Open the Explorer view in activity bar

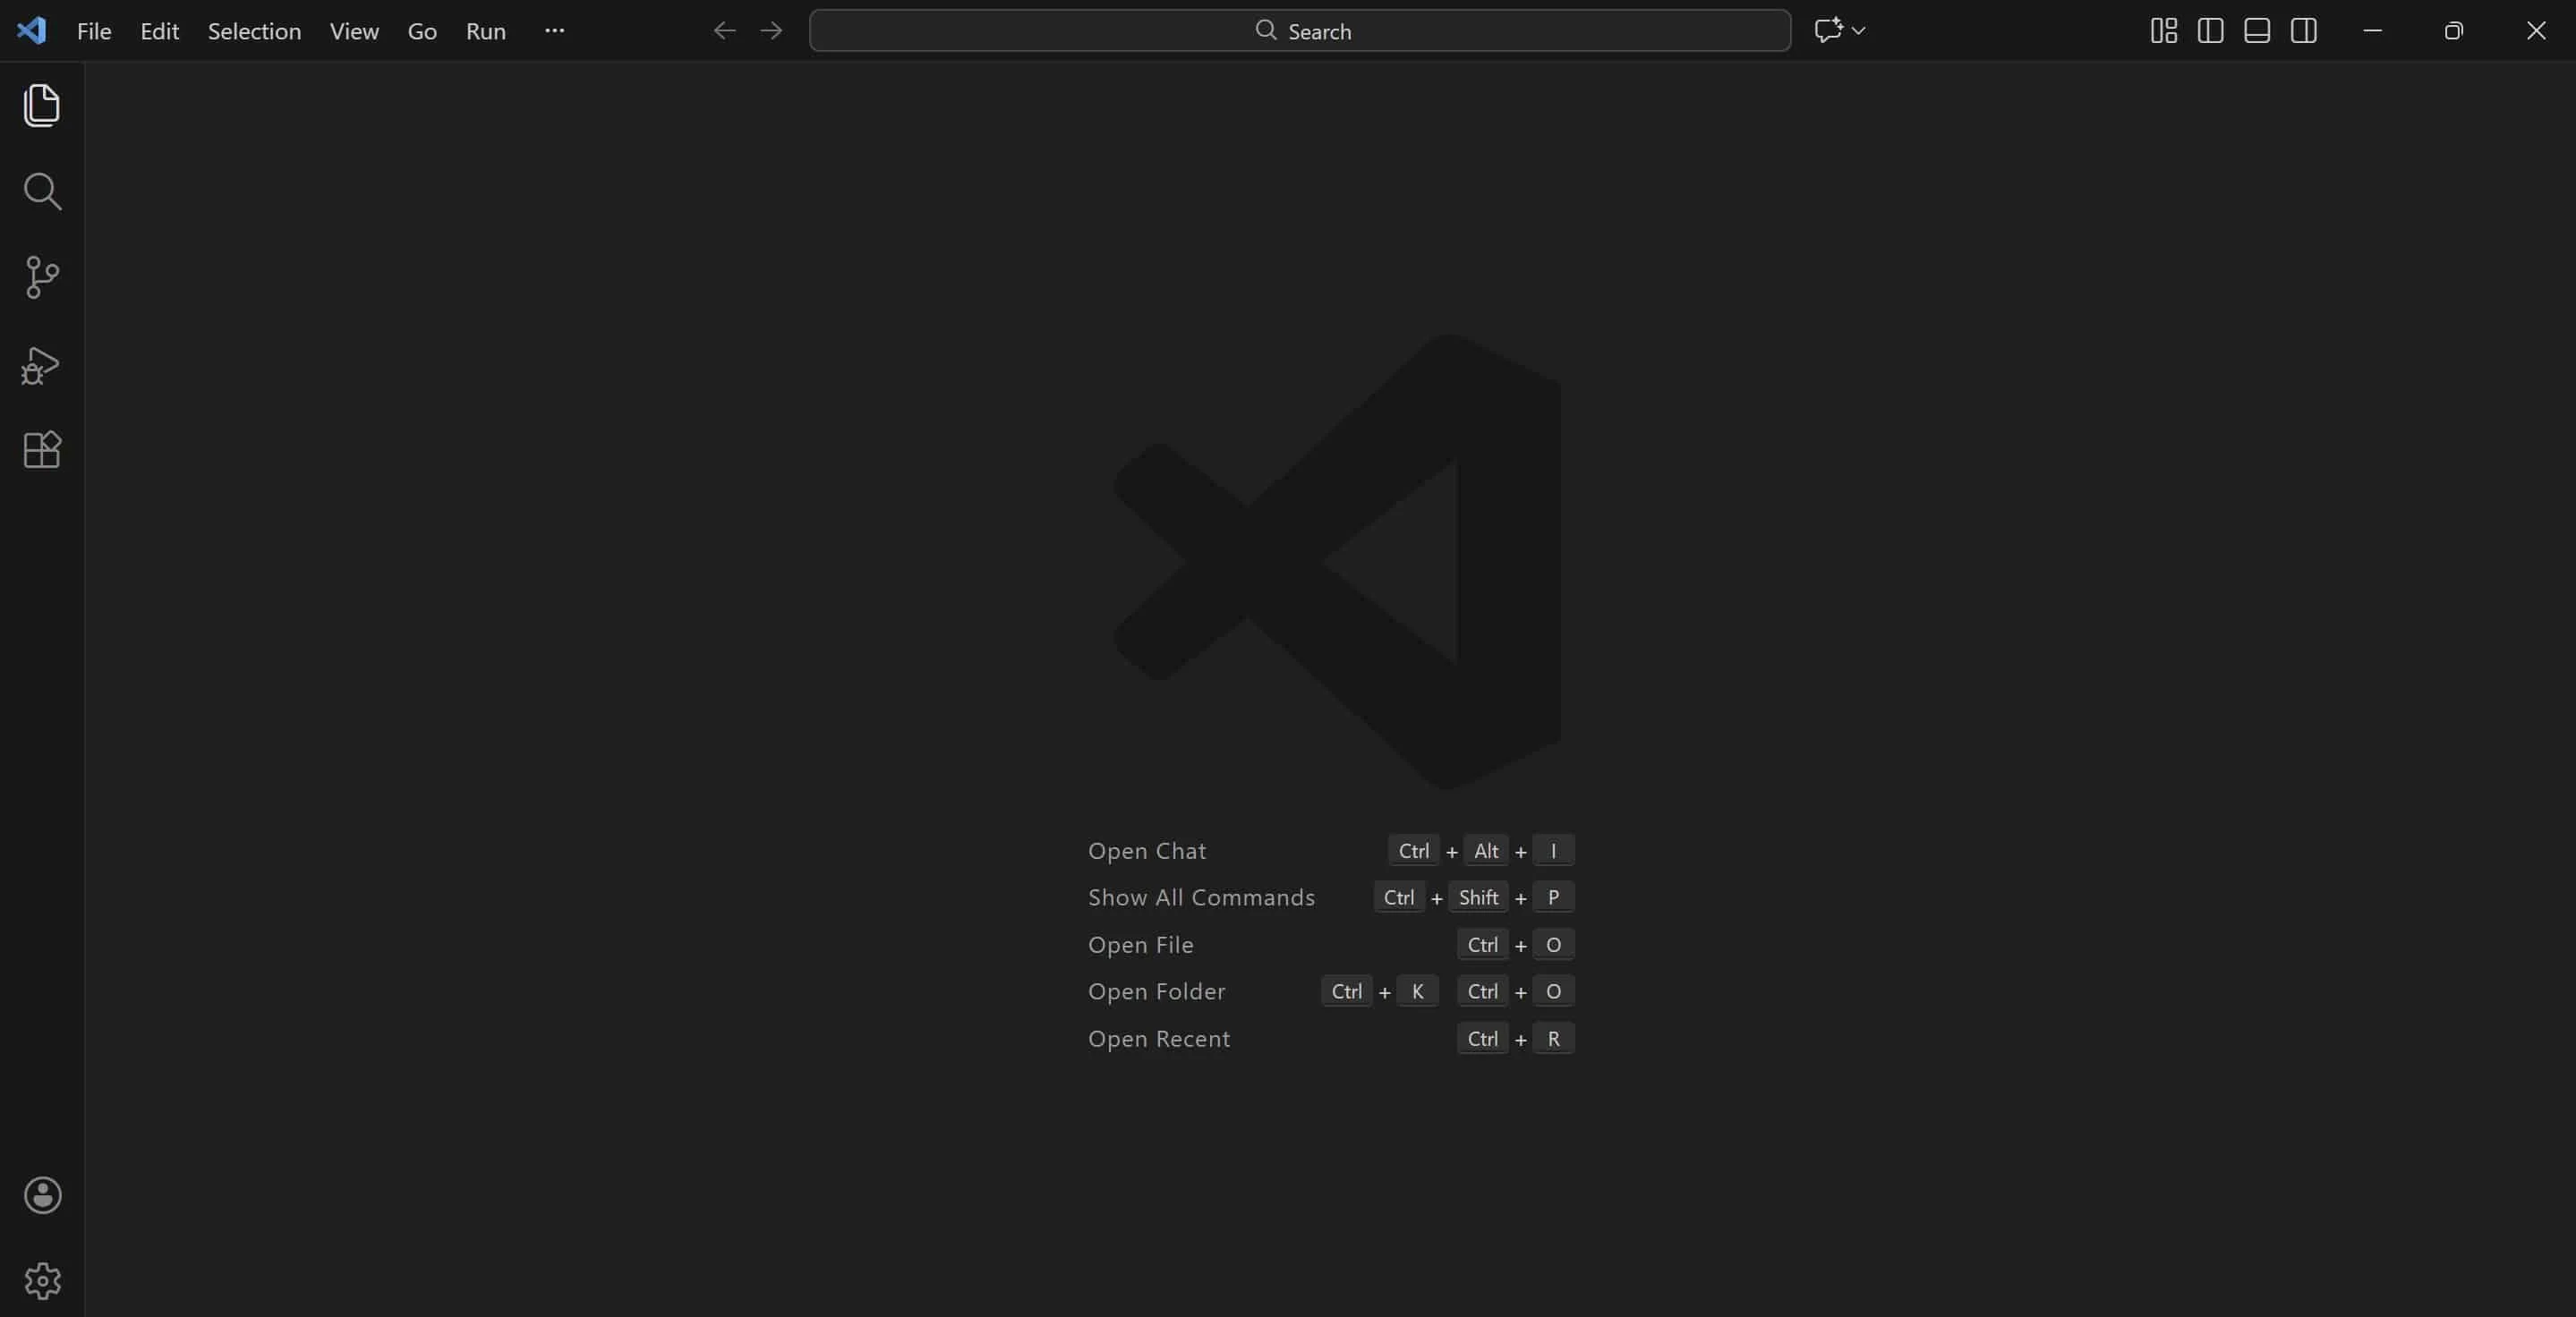coord(42,105)
